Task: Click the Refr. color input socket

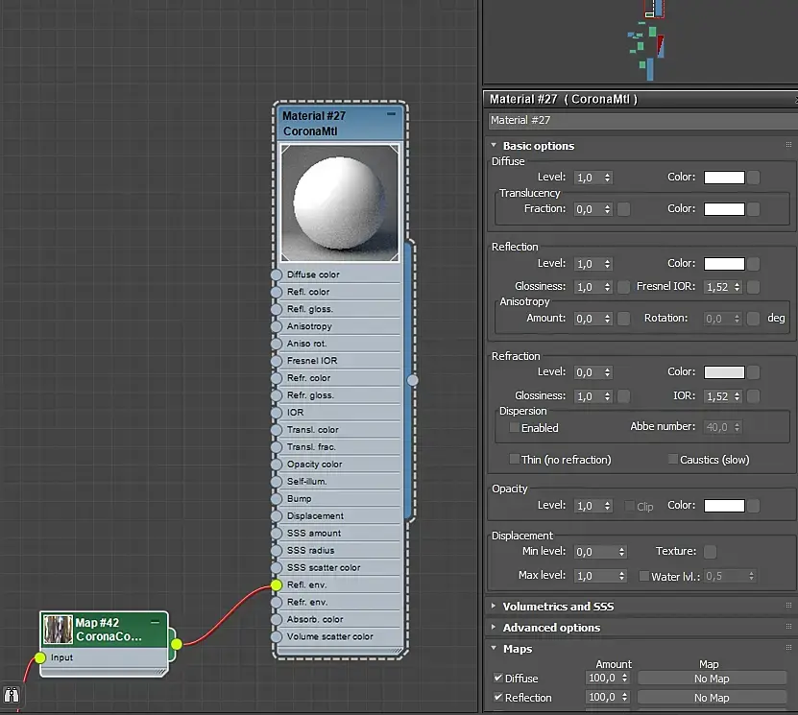Action: [x=276, y=378]
